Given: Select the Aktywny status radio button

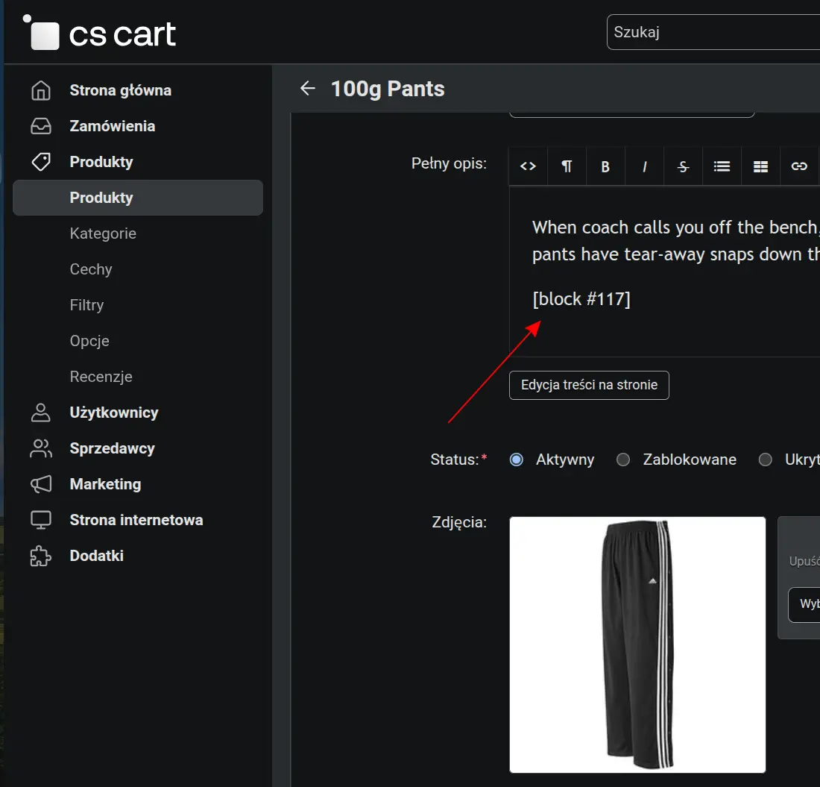Looking at the screenshot, I should click(516, 460).
